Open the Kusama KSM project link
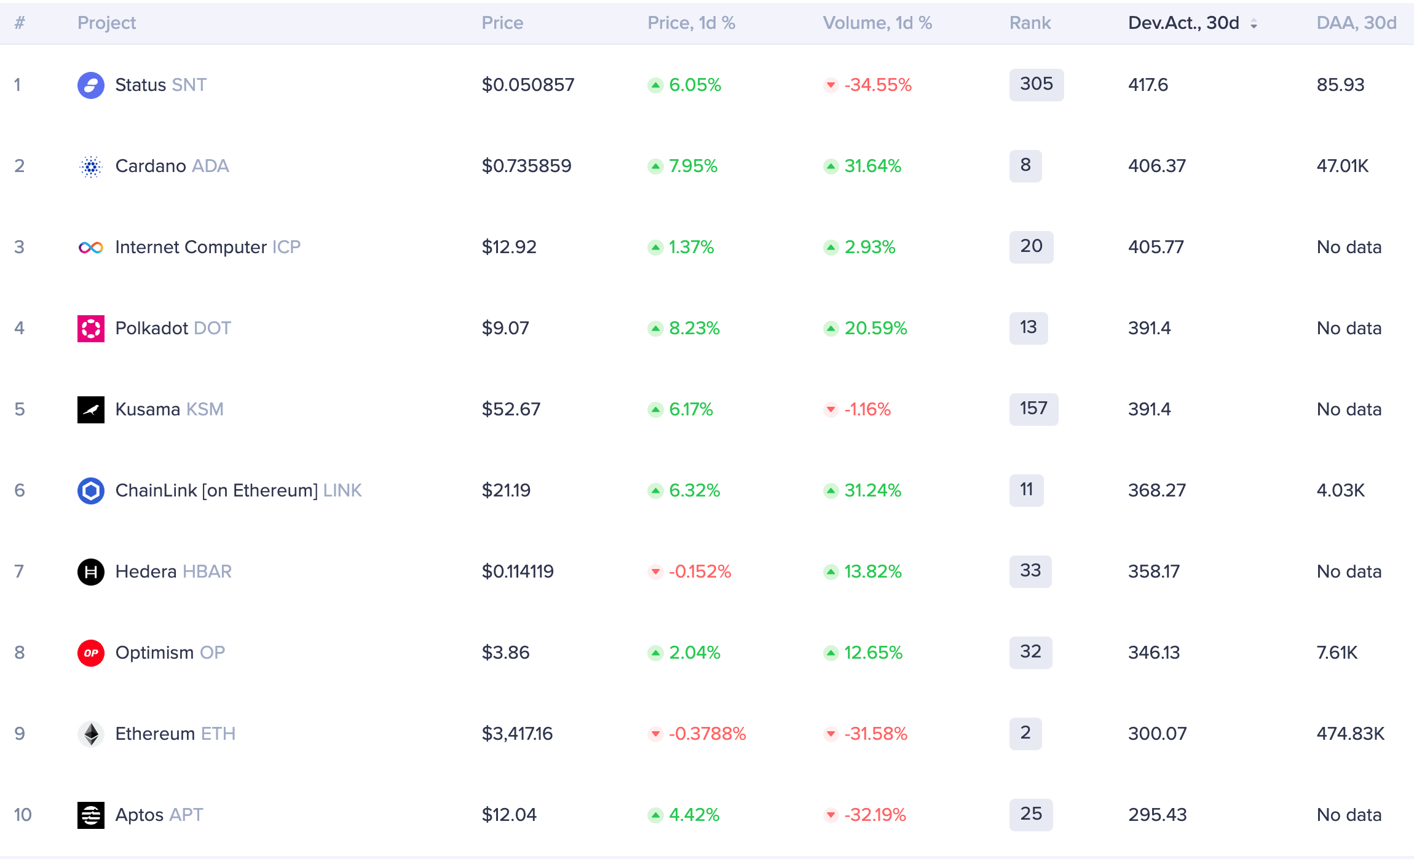This screenshot has width=1414, height=859. point(169,409)
